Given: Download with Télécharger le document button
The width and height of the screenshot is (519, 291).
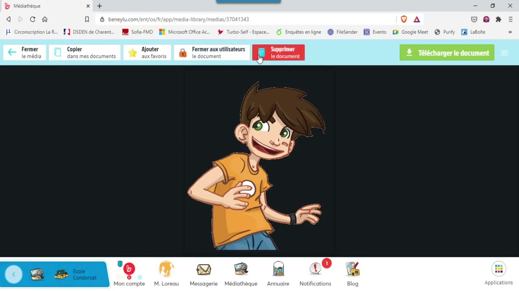Looking at the screenshot, I should pyautogui.click(x=447, y=53).
